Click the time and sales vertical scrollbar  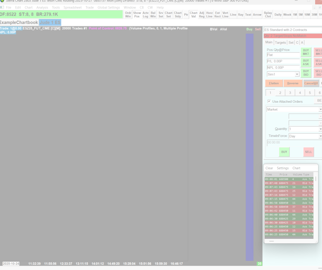316,179
